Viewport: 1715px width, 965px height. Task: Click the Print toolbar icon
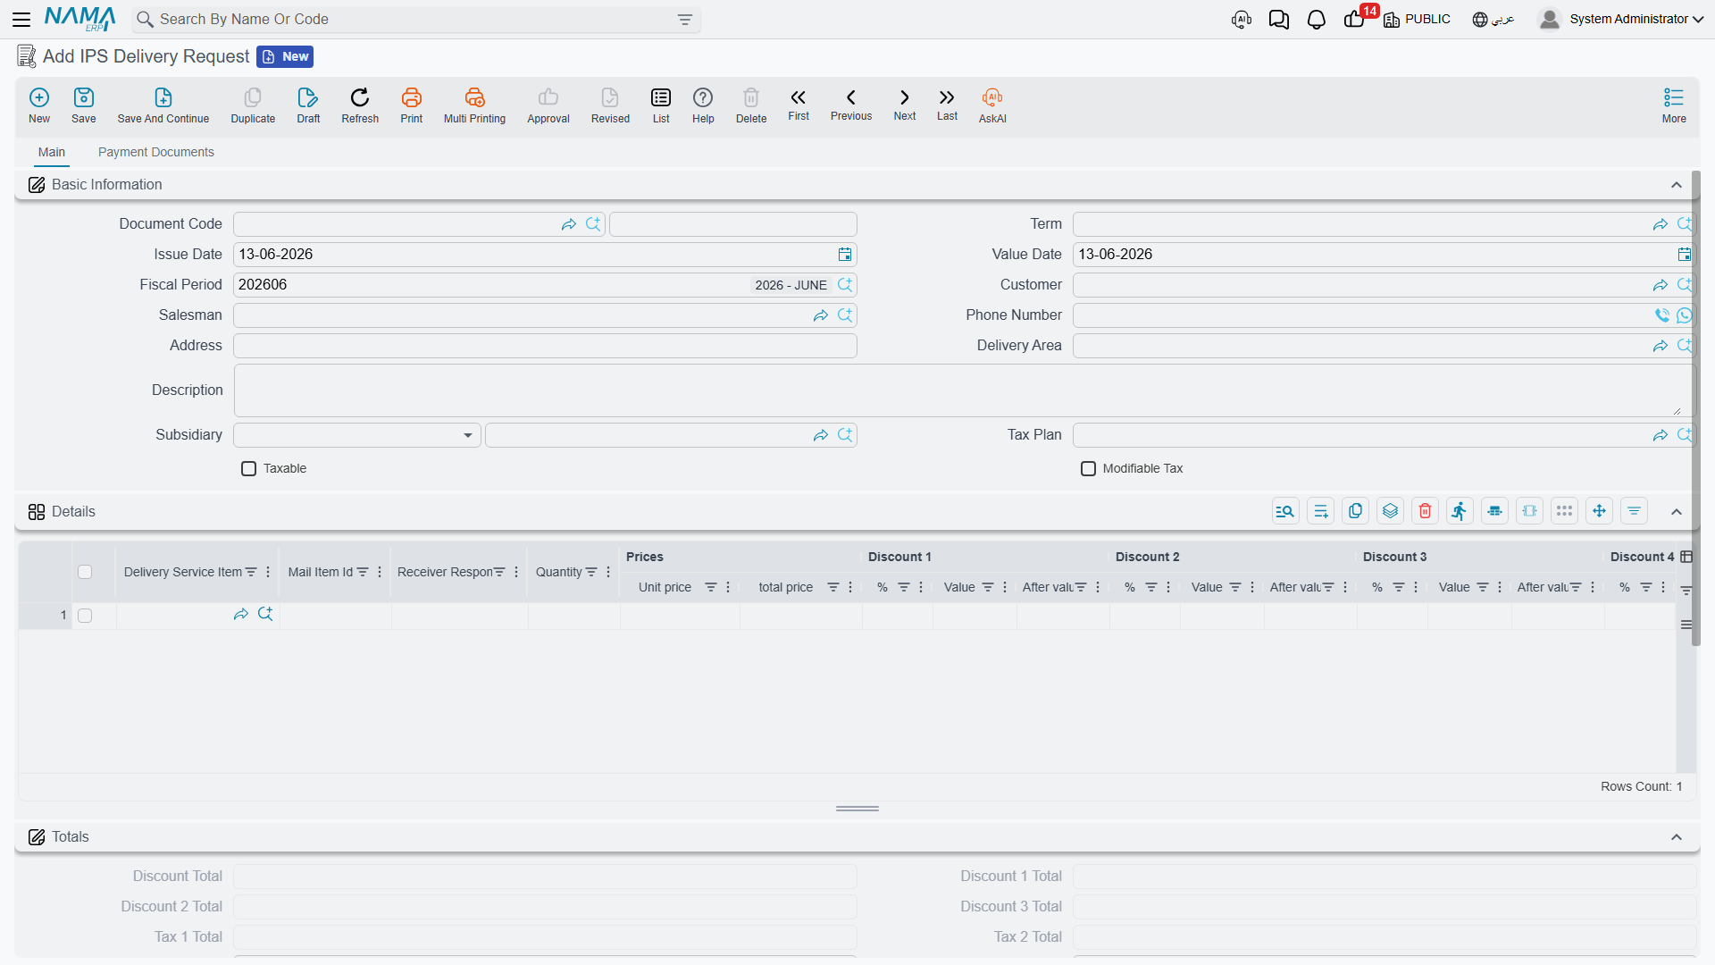tap(412, 105)
